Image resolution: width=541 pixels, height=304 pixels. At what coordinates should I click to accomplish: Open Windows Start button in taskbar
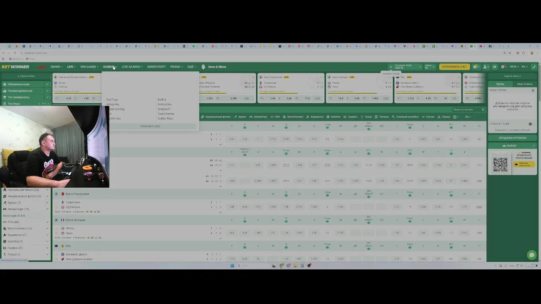point(232,266)
